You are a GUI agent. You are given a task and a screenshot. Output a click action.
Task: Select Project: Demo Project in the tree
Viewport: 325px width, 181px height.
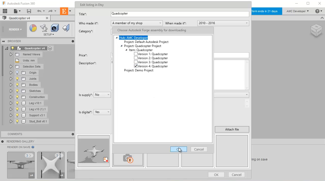(139, 70)
